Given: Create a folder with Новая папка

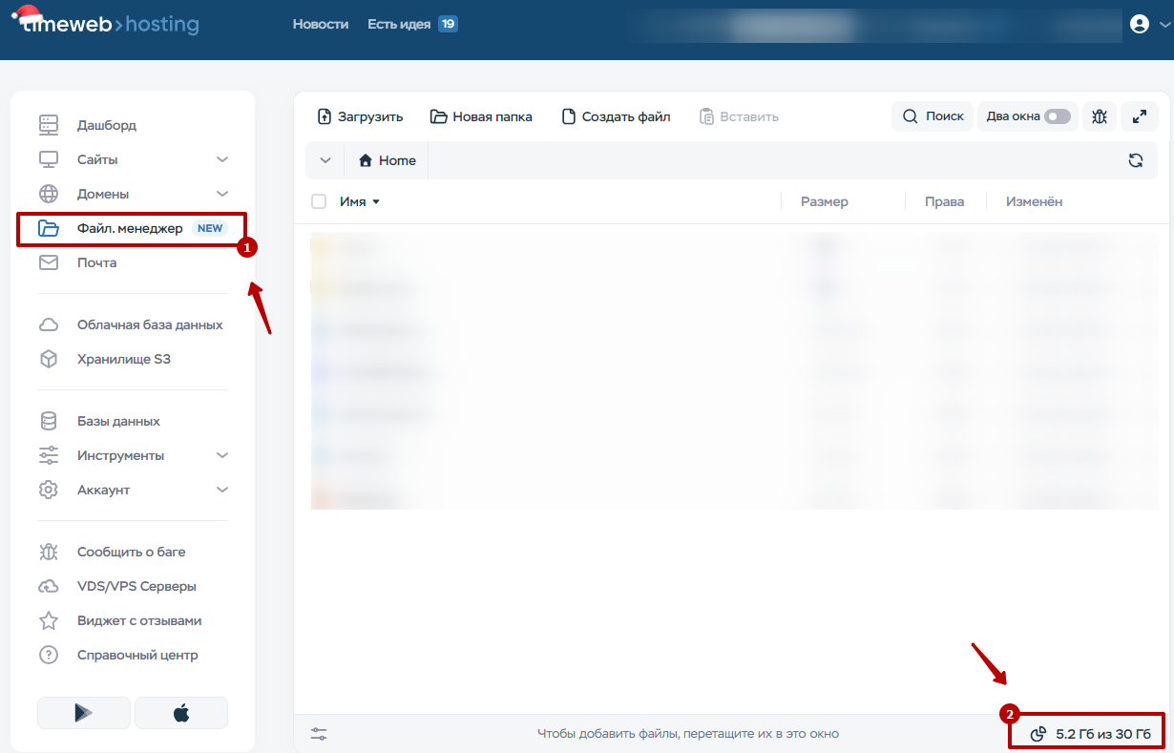Looking at the screenshot, I should coord(481,116).
